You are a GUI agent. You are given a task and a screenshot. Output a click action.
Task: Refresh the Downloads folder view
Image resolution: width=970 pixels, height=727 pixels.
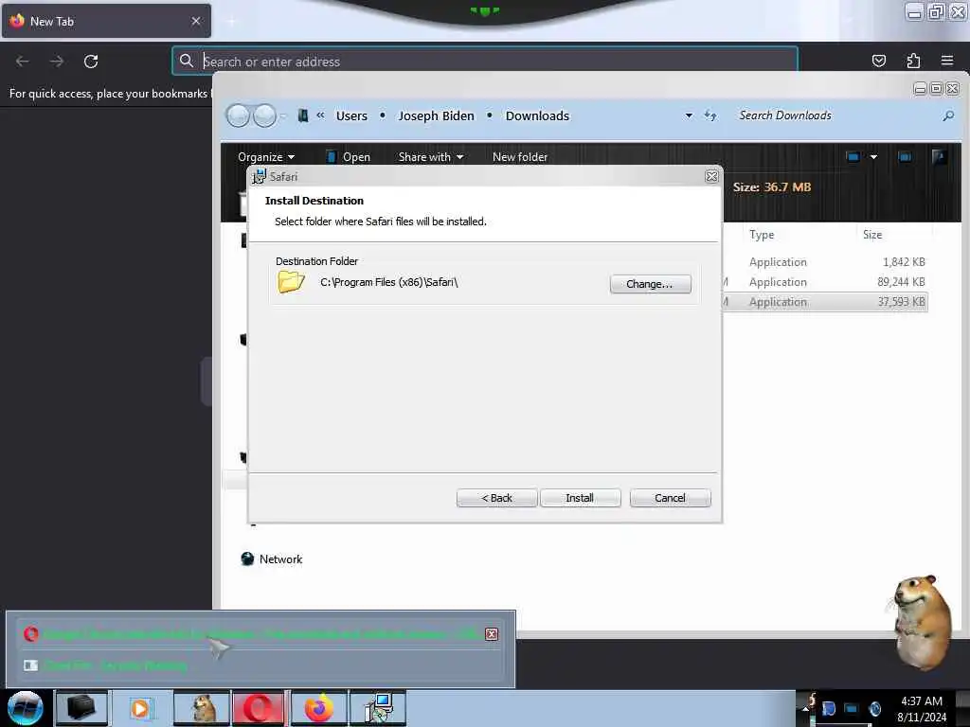[x=710, y=115]
